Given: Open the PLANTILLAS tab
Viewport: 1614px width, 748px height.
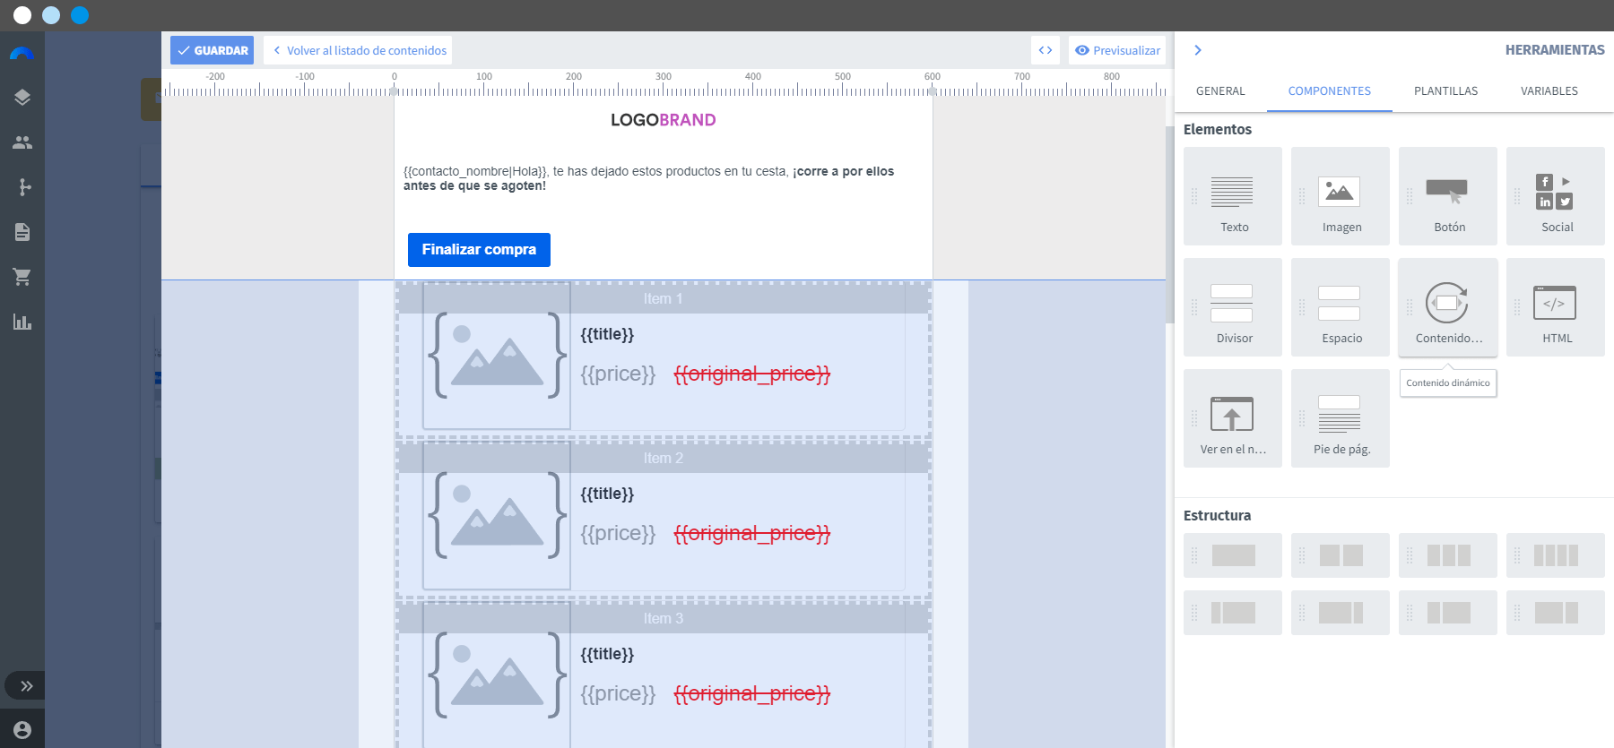Looking at the screenshot, I should tap(1446, 91).
